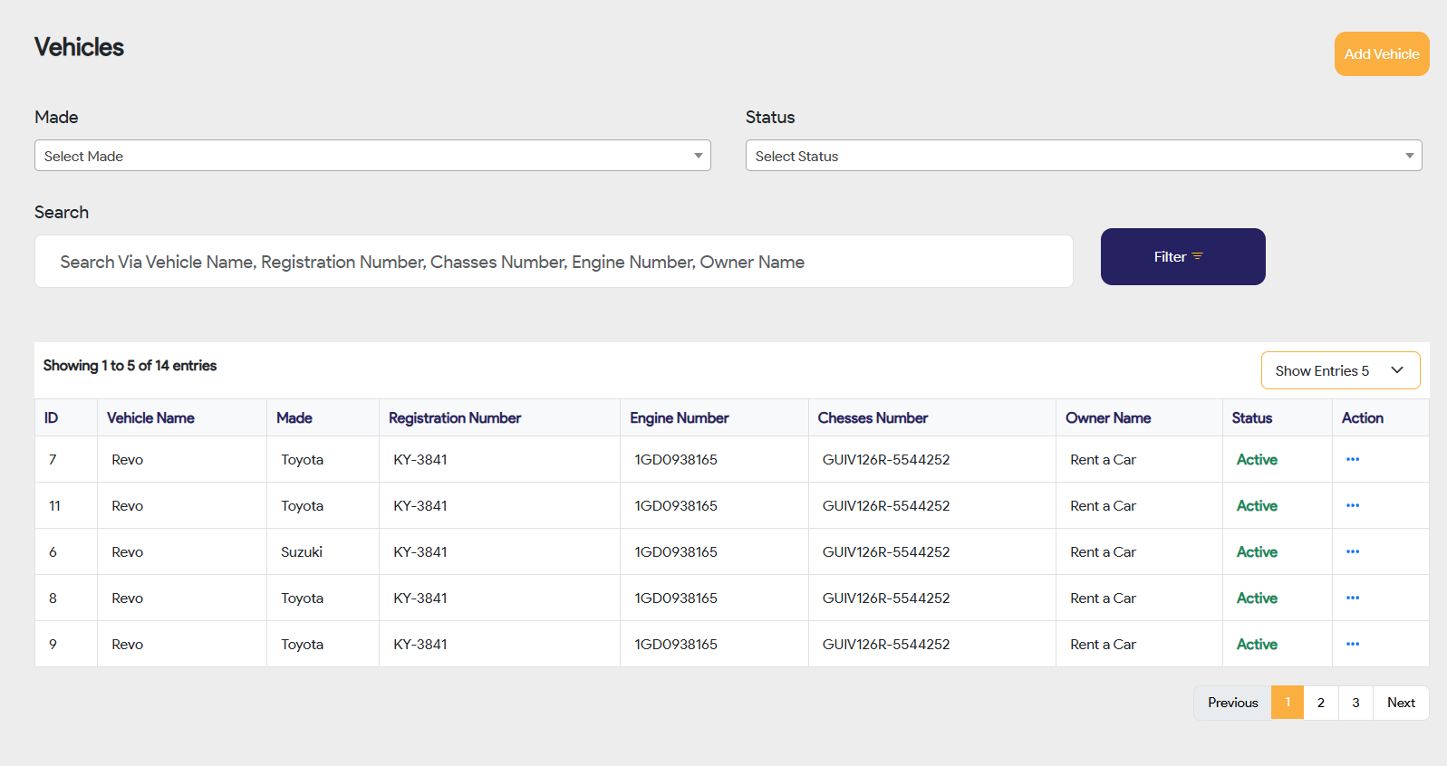Open action menu for vehicle ID 11
1447x766 pixels.
(x=1352, y=505)
